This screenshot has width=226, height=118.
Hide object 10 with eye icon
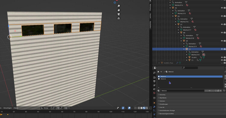pos(222,49)
